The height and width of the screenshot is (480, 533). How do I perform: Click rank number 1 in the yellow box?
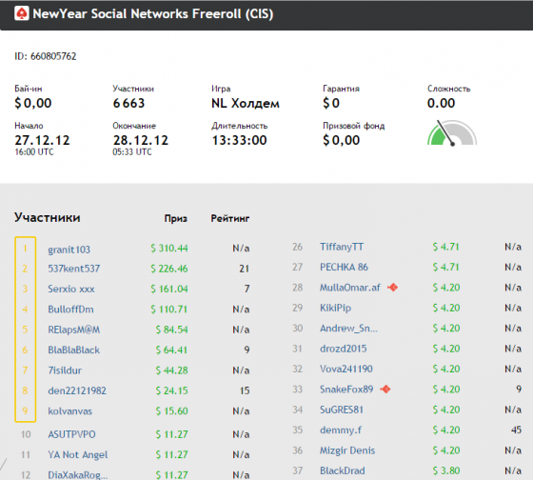pyautogui.click(x=25, y=249)
